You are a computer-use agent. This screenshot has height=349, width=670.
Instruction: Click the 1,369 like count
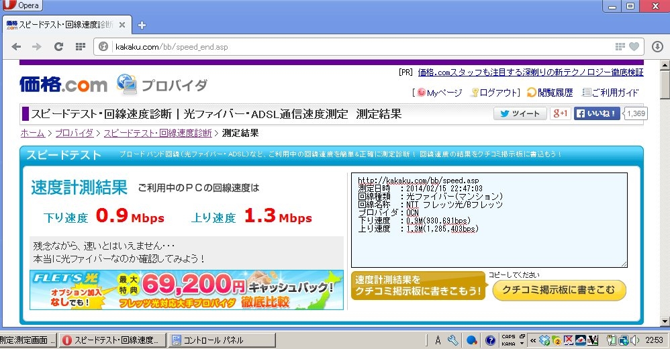coord(635,113)
